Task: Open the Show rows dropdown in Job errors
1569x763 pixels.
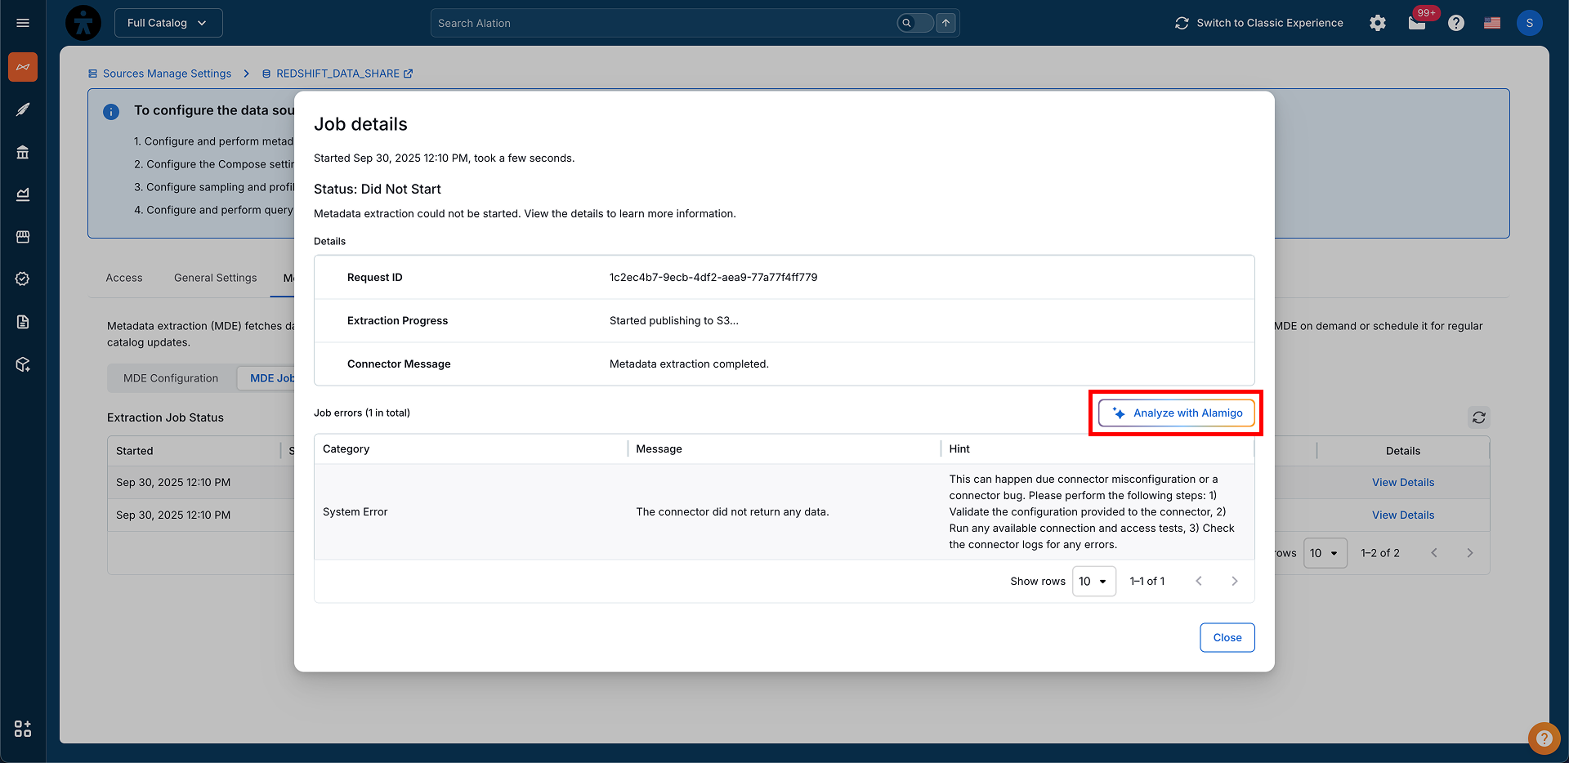Action: 1093,582
